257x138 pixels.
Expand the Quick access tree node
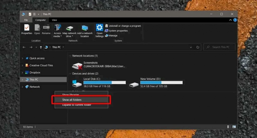point(22,58)
